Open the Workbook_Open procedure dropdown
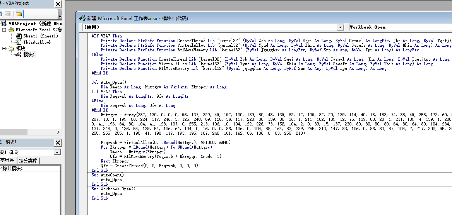This screenshot has height=215, width=452. tap(400, 27)
